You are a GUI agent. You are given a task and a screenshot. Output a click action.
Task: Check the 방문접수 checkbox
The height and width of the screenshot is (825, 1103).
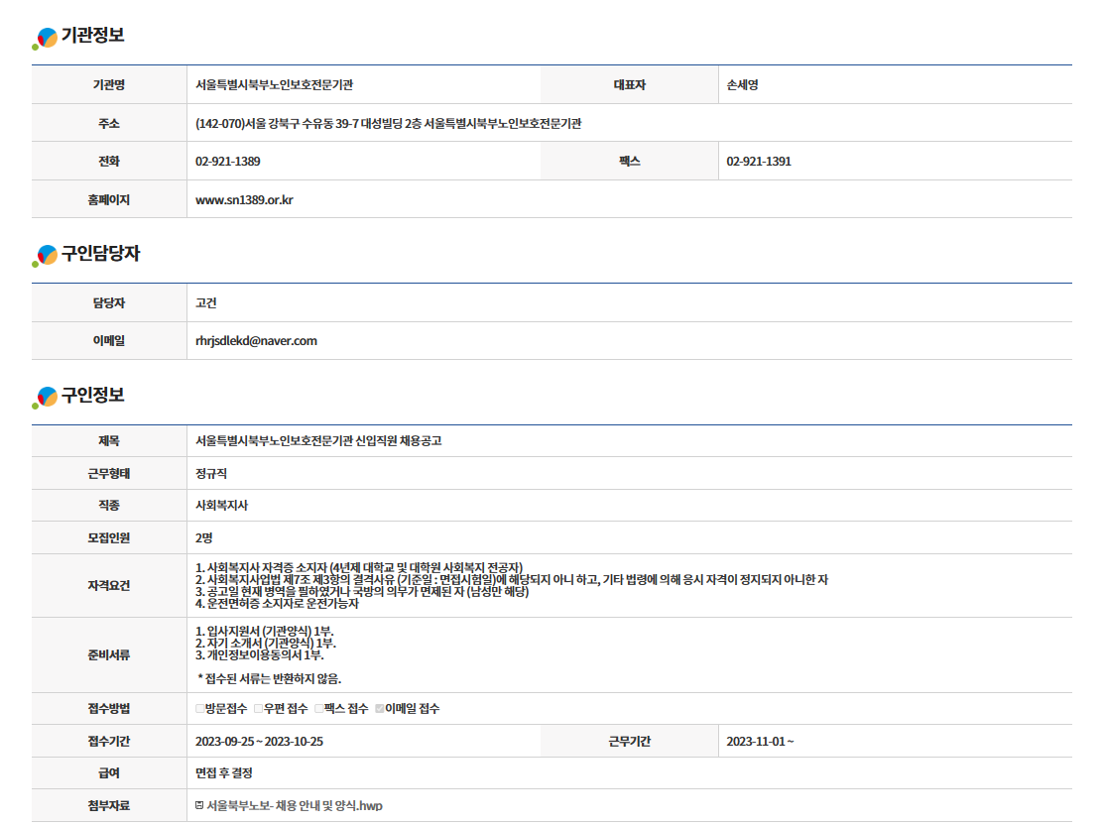pos(200,709)
